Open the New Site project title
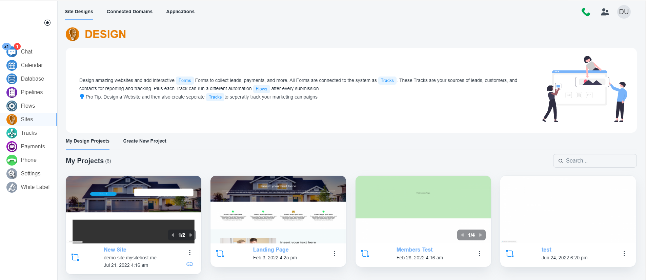Viewport: 646px width, 280px height. 115,250
